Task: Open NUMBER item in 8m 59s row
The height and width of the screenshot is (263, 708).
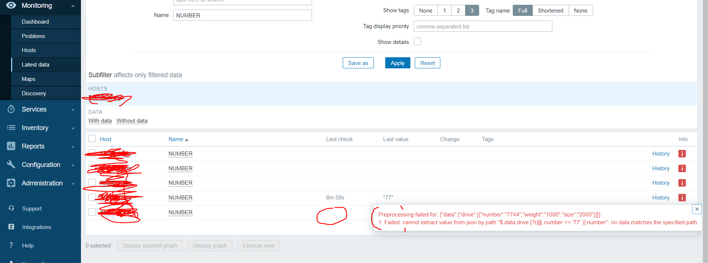Action: (x=180, y=198)
